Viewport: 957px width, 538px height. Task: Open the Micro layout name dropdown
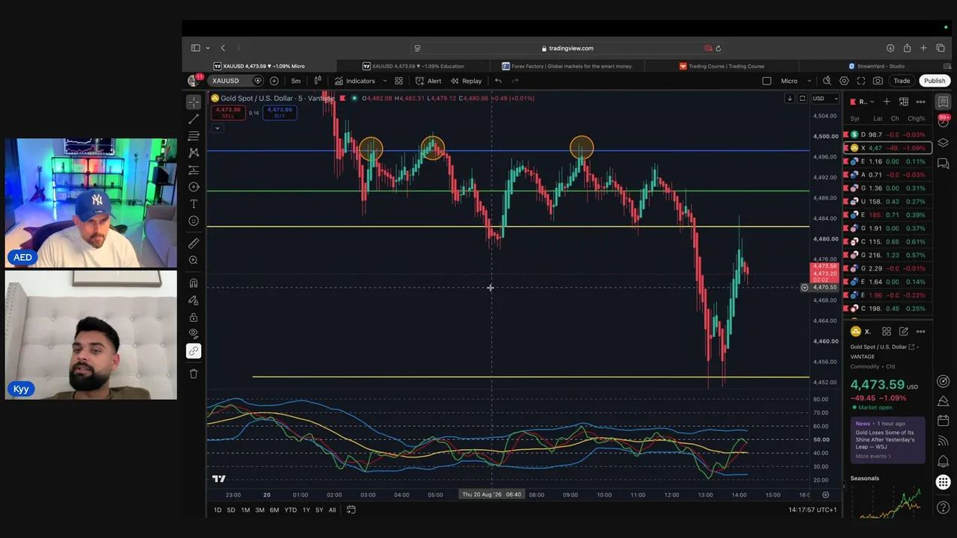pyautogui.click(x=796, y=81)
